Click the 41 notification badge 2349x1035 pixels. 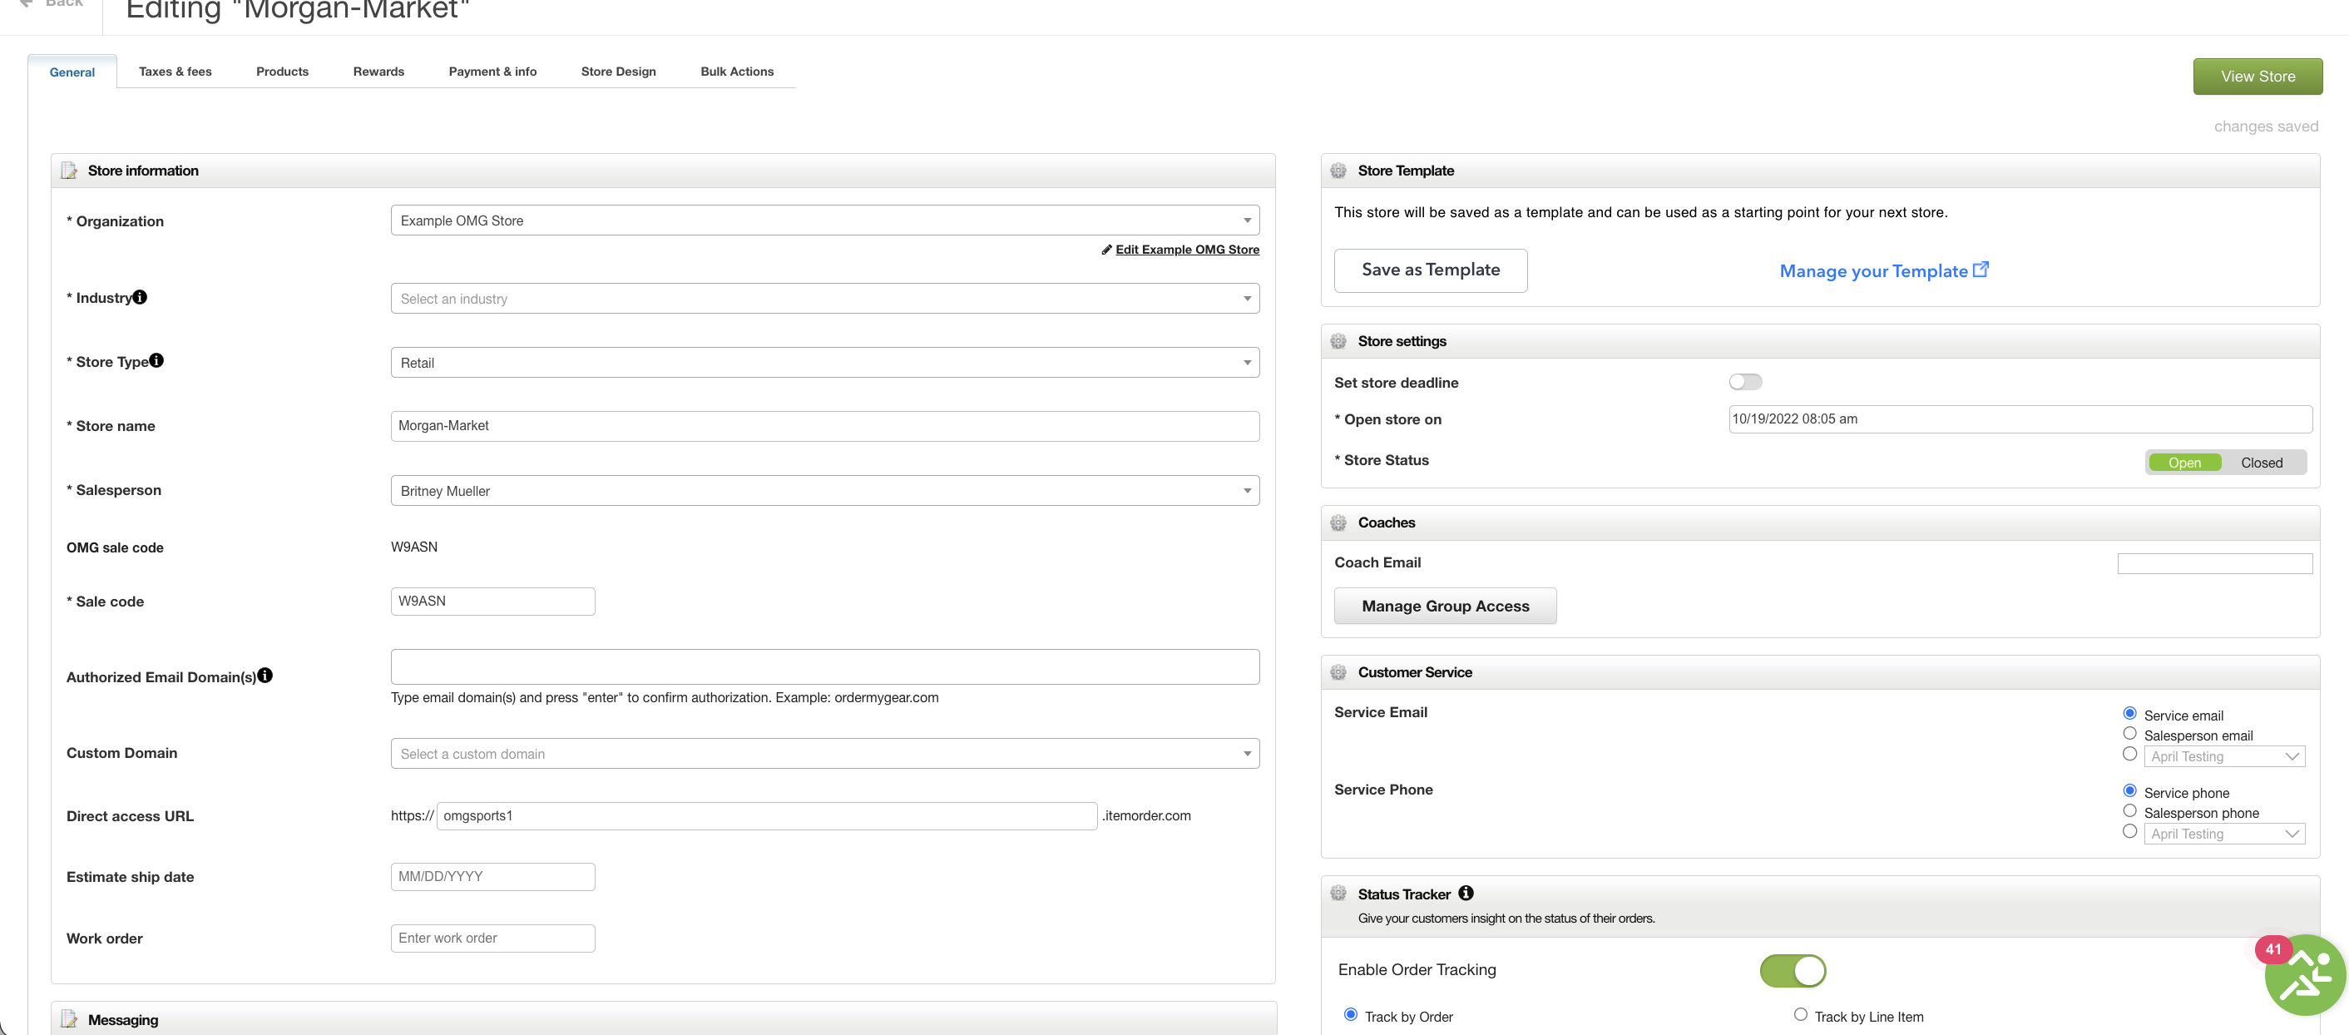tap(2273, 949)
